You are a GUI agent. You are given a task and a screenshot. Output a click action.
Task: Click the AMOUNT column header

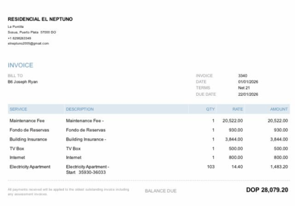tap(279, 109)
